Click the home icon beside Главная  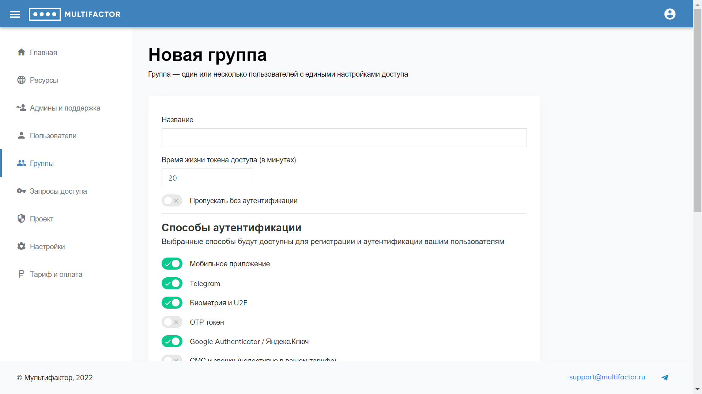coord(21,53)
